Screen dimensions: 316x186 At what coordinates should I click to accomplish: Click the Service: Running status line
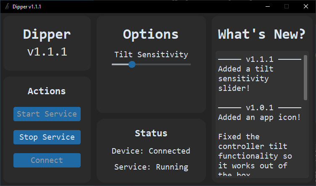[151, 167]
